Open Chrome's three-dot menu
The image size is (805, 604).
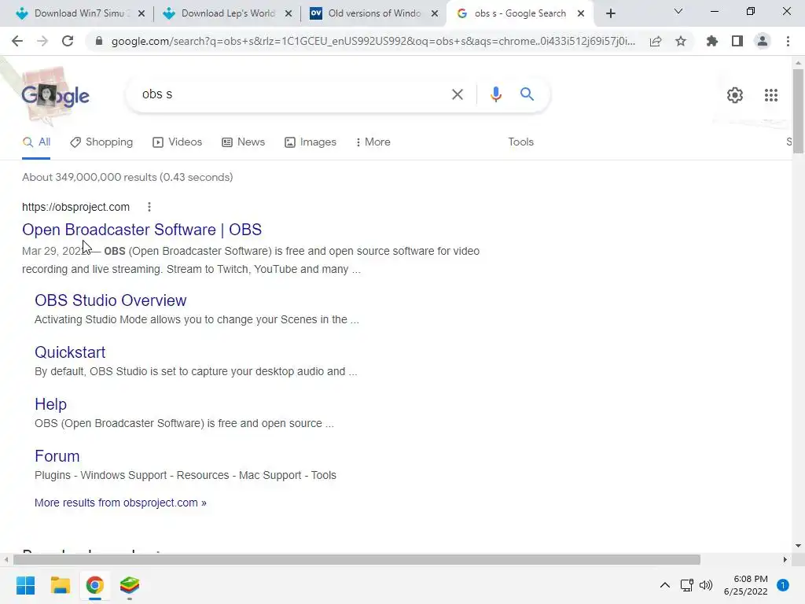pyautogui.click(x=788, y=41)
